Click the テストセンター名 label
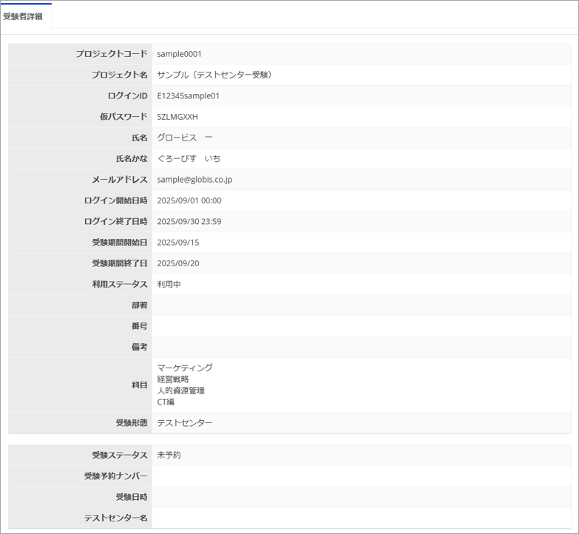Viewport: 579px width, 534px height. [115, 518]
